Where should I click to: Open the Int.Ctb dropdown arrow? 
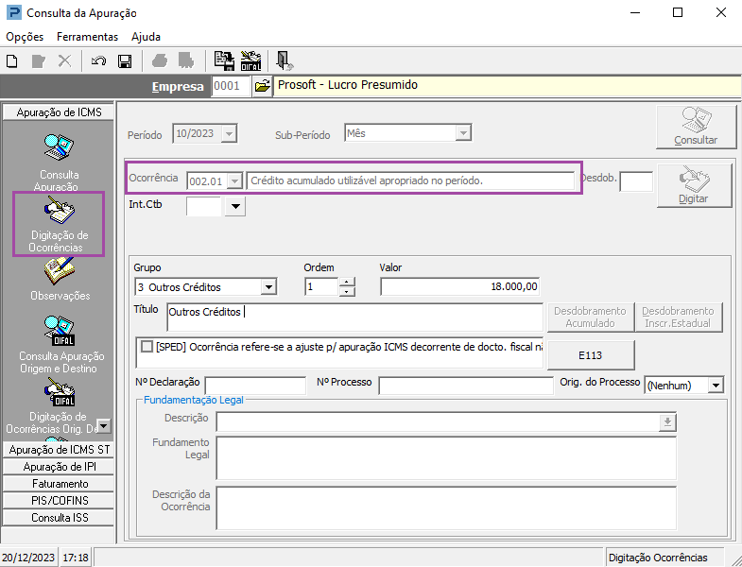[x=235, y=206]
